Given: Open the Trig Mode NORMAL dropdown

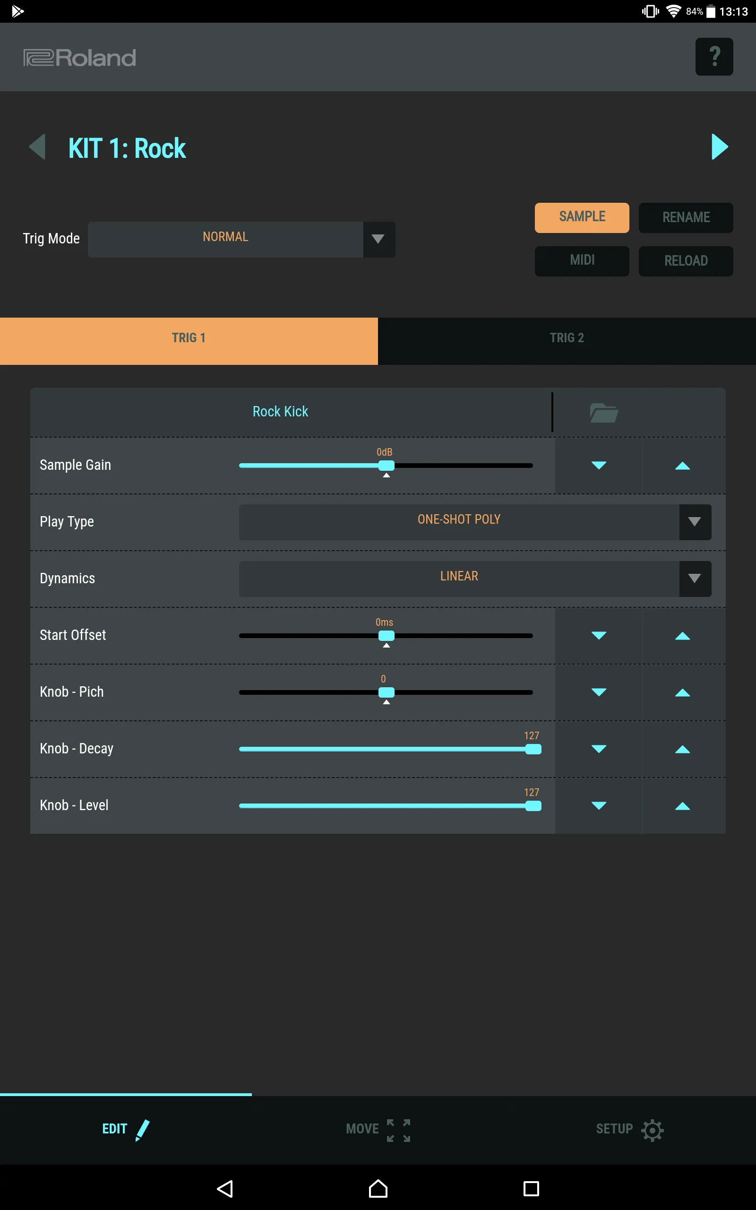Looking at the screenshot, I should 241,240.
